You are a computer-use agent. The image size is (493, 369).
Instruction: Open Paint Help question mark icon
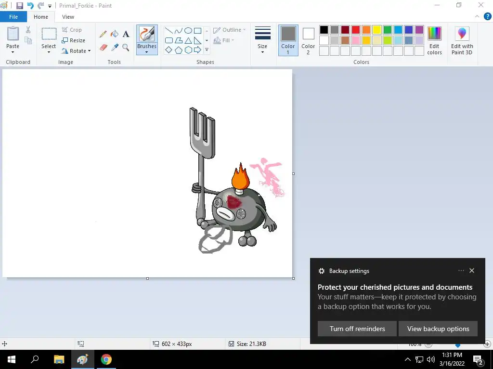[487, 17]
